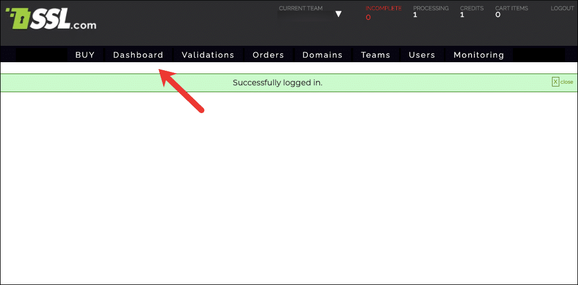Navigate to the Orders page
Image resolution: width=578 pixels, height=285 pixels.
coord(268,55)
